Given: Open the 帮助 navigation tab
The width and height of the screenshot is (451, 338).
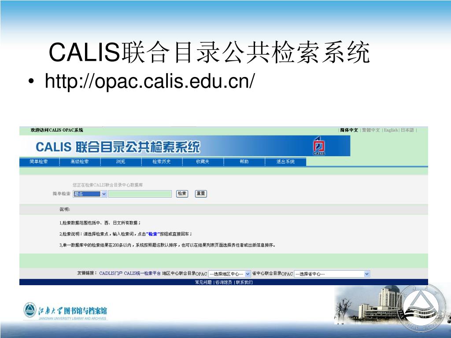Looking at the screenshot, I should coord(244,162).
